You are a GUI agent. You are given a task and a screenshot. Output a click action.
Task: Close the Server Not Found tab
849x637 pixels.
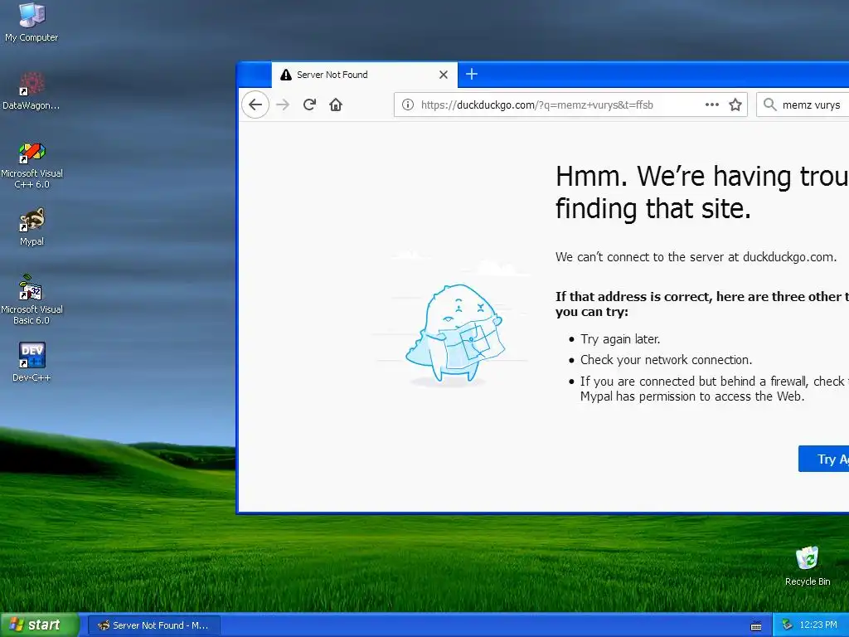click(x=444, y=75)
